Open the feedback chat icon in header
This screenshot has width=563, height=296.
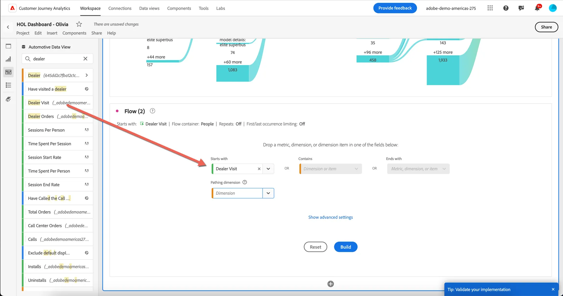tap(521, 8)
